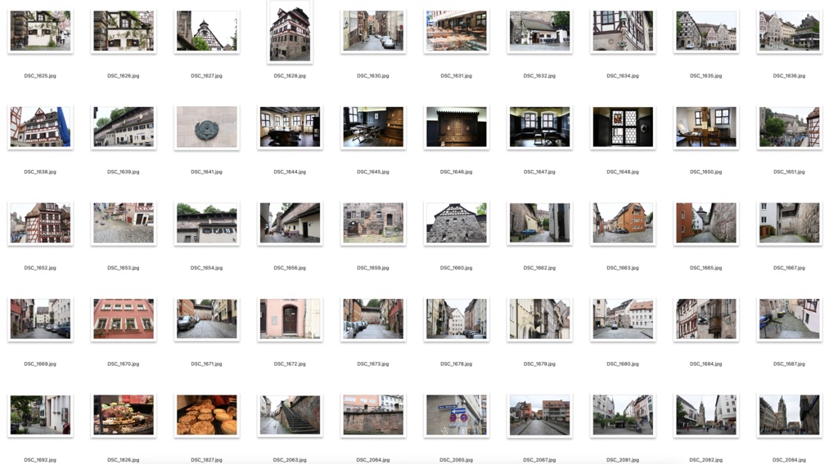Click the DSC_1636.jpg thumbnail
Screen dimensions: 838x464
coord(790,31)
